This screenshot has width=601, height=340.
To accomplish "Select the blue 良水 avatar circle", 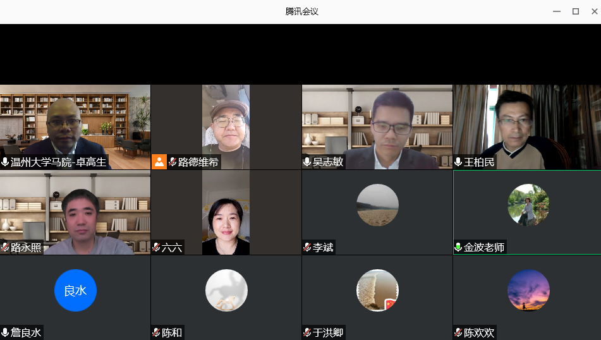I will [75, 291].
